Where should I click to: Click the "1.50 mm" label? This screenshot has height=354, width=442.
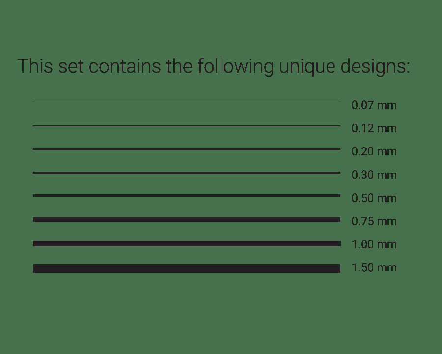[374, 268]
